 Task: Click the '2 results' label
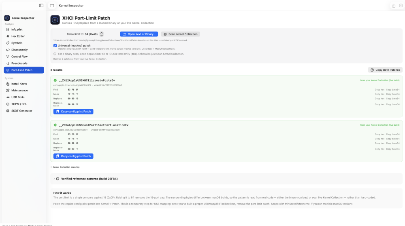(56, 70)
